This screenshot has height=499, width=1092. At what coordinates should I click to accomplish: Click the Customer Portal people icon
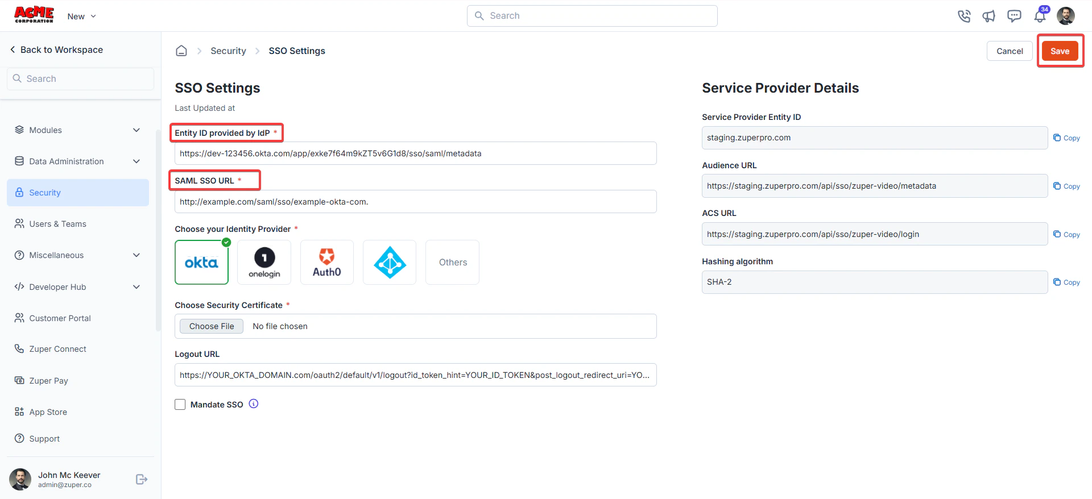click(19, 318)
